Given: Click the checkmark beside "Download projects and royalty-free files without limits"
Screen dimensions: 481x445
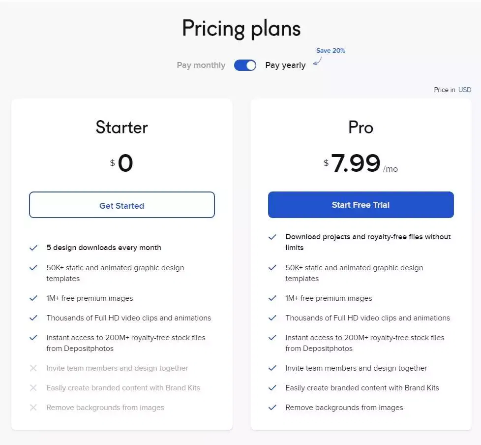Looking at the screenshot, I should tap(272, 237).
